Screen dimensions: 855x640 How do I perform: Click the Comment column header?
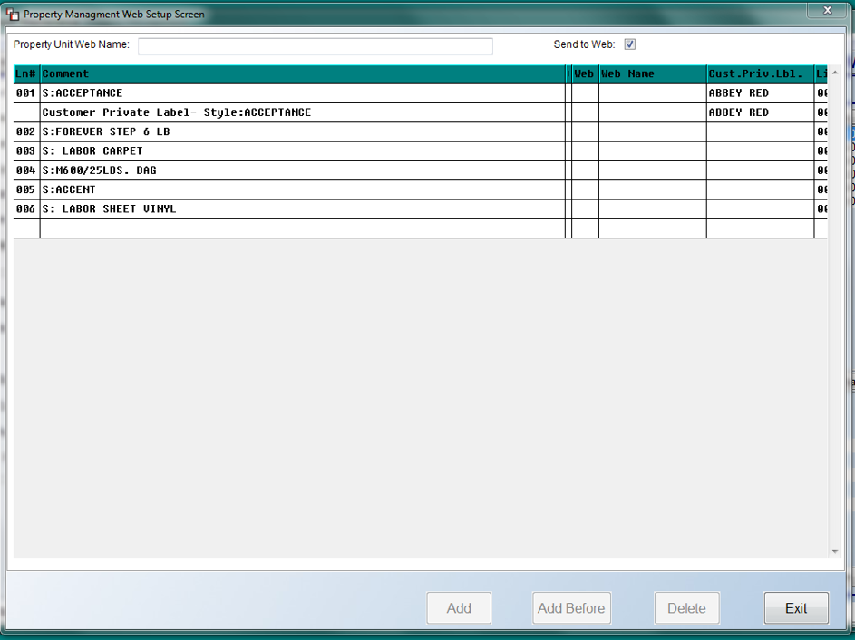tap(303, 74)
